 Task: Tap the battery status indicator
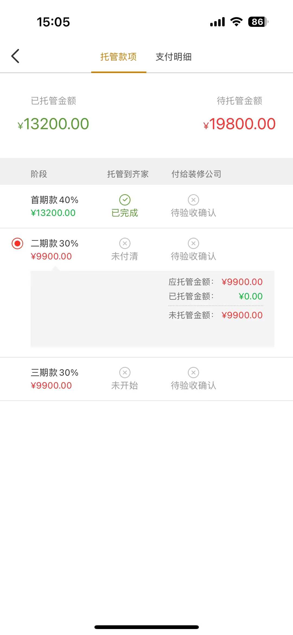pyautogui.click(x=258, y=22)
